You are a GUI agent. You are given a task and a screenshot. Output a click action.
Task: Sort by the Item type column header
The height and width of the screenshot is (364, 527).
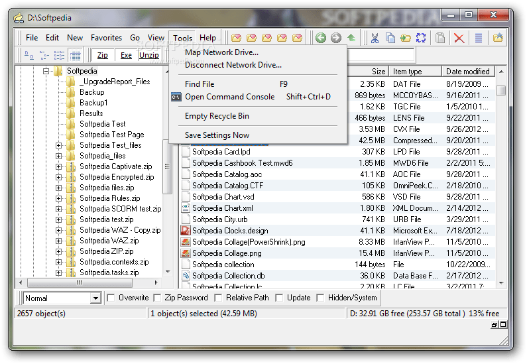pyautogui.click(x=416, y=71)
